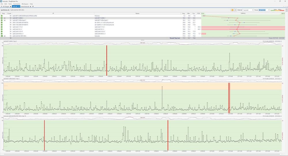The height and width of the screenshot is (156, 288).
Task: Toggle graph icon for hop 3
Action: point(5,20)
